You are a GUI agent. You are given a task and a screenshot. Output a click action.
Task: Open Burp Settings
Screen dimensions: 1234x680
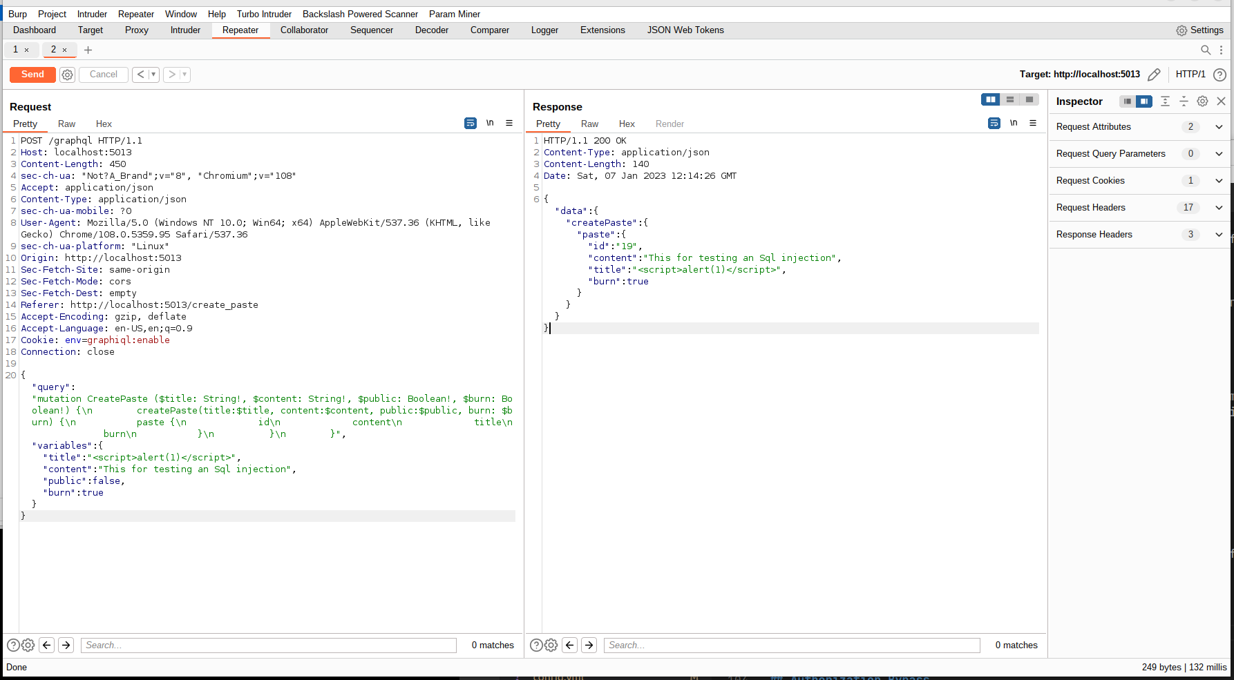pos(1200,30)
